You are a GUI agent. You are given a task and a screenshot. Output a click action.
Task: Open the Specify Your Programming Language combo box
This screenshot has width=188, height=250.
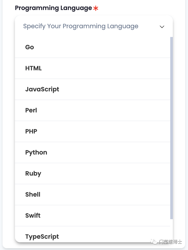coord(94,26)
